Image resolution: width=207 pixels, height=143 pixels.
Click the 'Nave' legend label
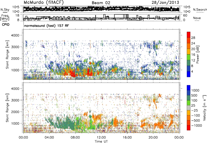pos(197,18)
